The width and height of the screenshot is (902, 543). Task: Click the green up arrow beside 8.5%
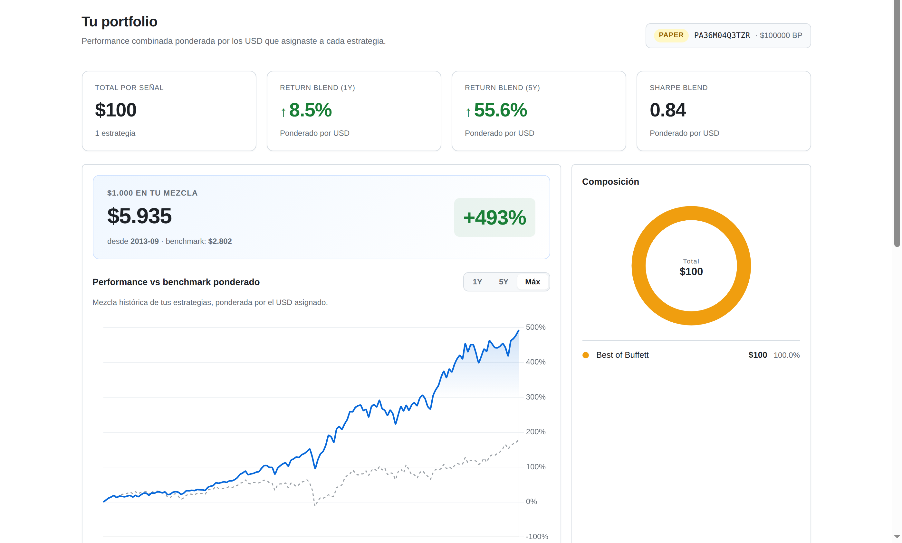(283, 112)
